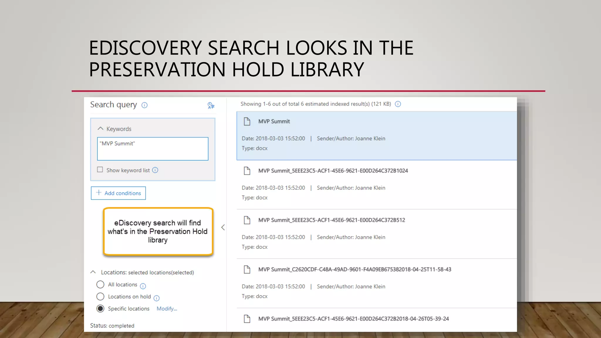The image size is (601, 338).
Task: Click "Type: docx" in the MVP Summit result
Action: [254, 148]
